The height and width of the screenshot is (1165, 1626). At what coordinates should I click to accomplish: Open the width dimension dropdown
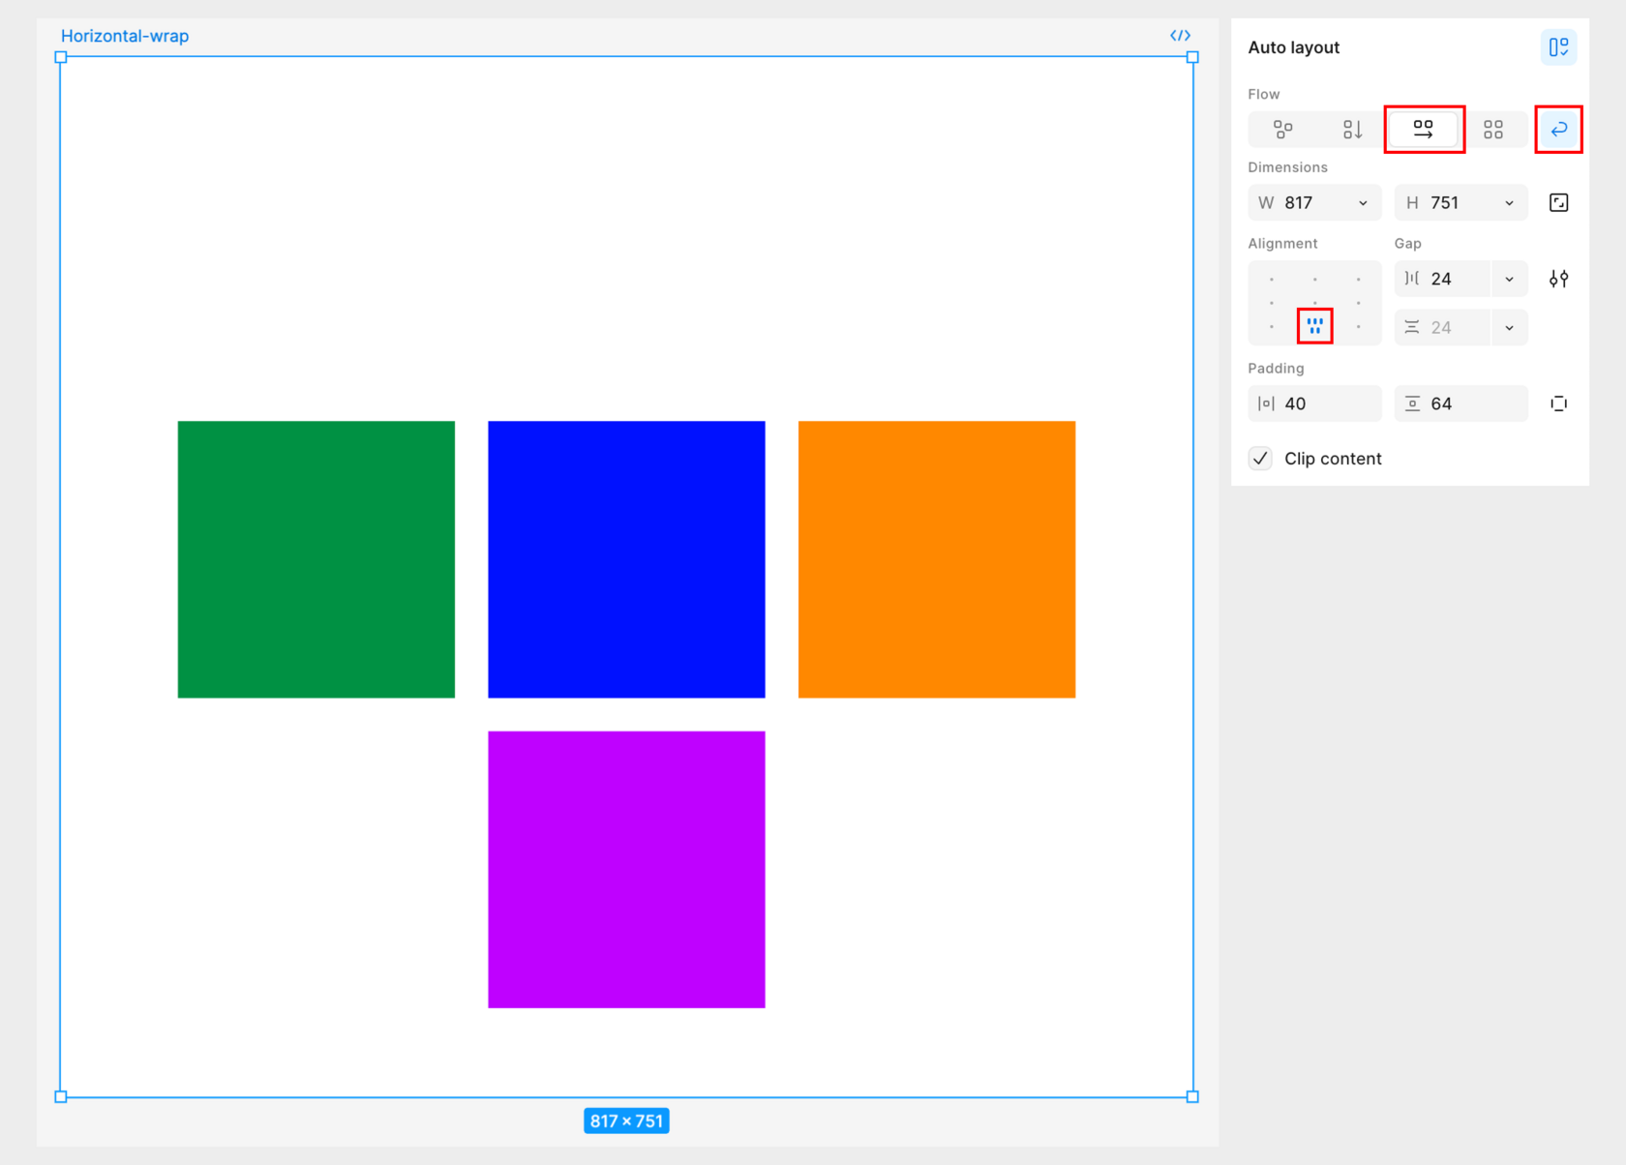(1364, 202)
